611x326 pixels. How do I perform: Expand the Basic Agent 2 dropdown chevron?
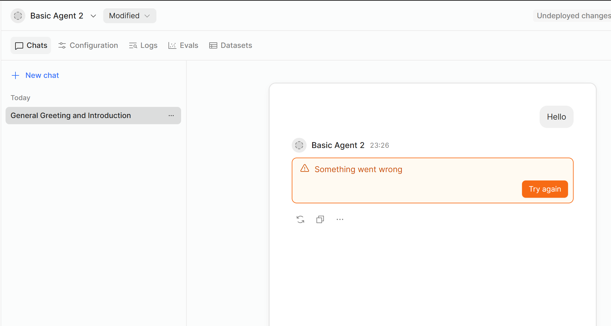[93, 16]
